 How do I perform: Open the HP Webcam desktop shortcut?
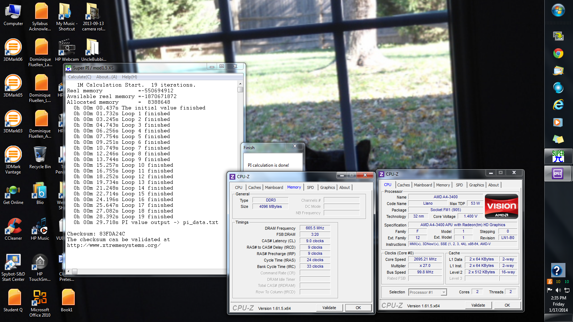(x=67, y=50)
